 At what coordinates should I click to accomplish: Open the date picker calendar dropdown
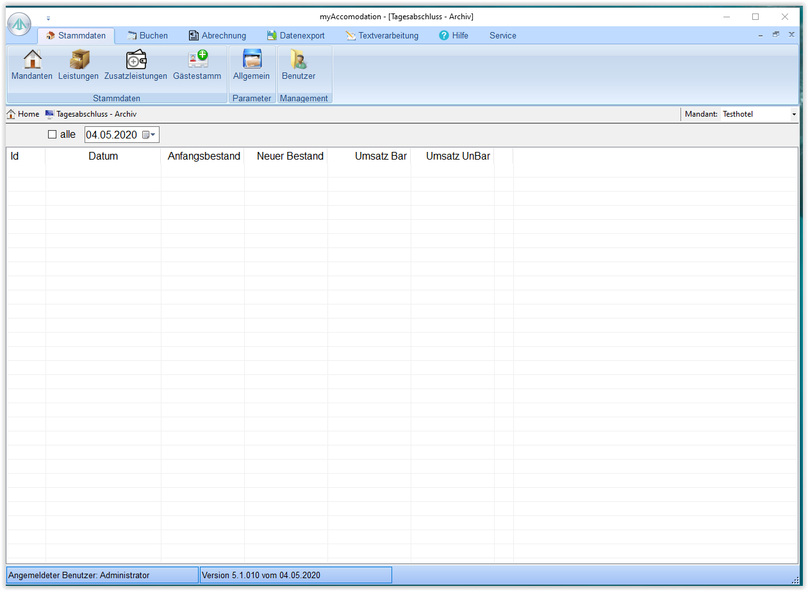click(x=149, y=135)
